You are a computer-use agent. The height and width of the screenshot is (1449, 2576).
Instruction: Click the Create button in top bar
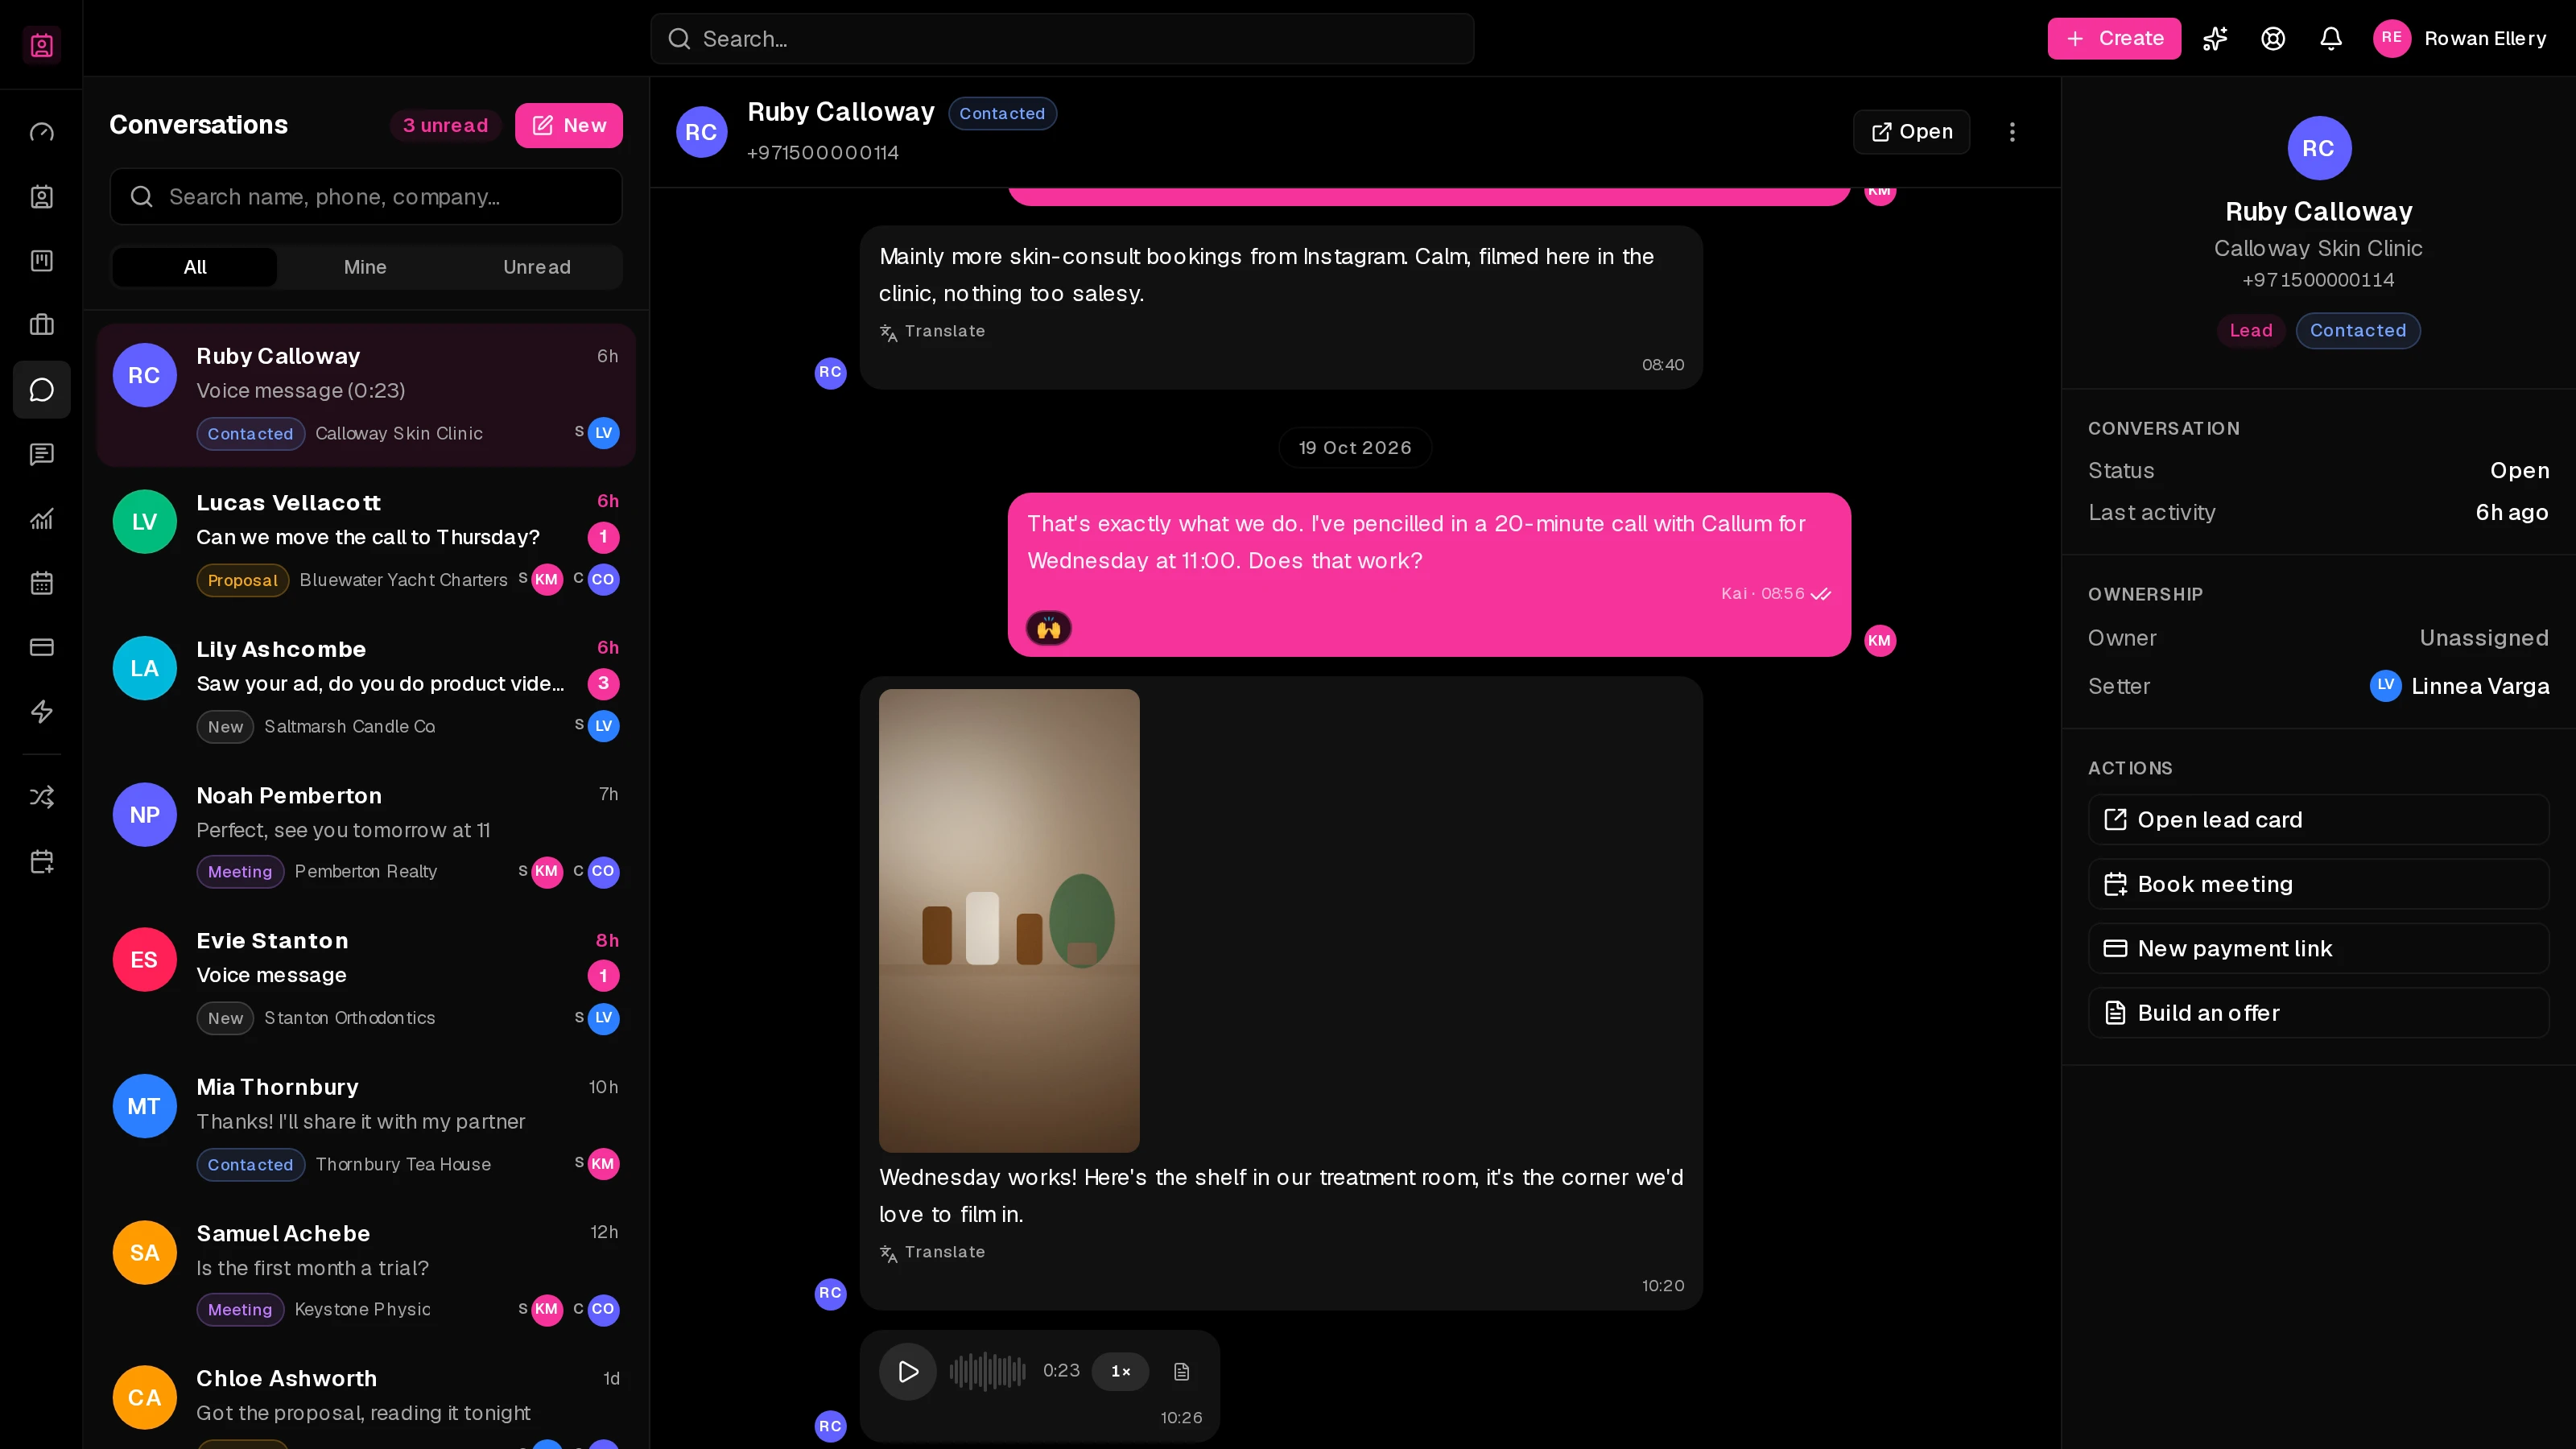coord(2114,38)
